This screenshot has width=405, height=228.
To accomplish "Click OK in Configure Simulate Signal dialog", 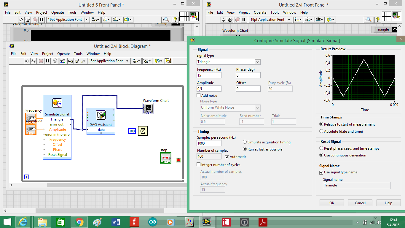I will click(332, 203).
